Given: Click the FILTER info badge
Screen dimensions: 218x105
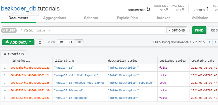Looking at the screenshot, I should [x=9, y=30].
